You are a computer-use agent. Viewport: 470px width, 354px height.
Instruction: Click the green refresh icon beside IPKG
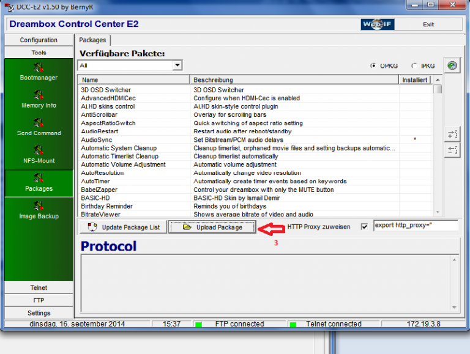pyautogui.click(x=452, y=65)
